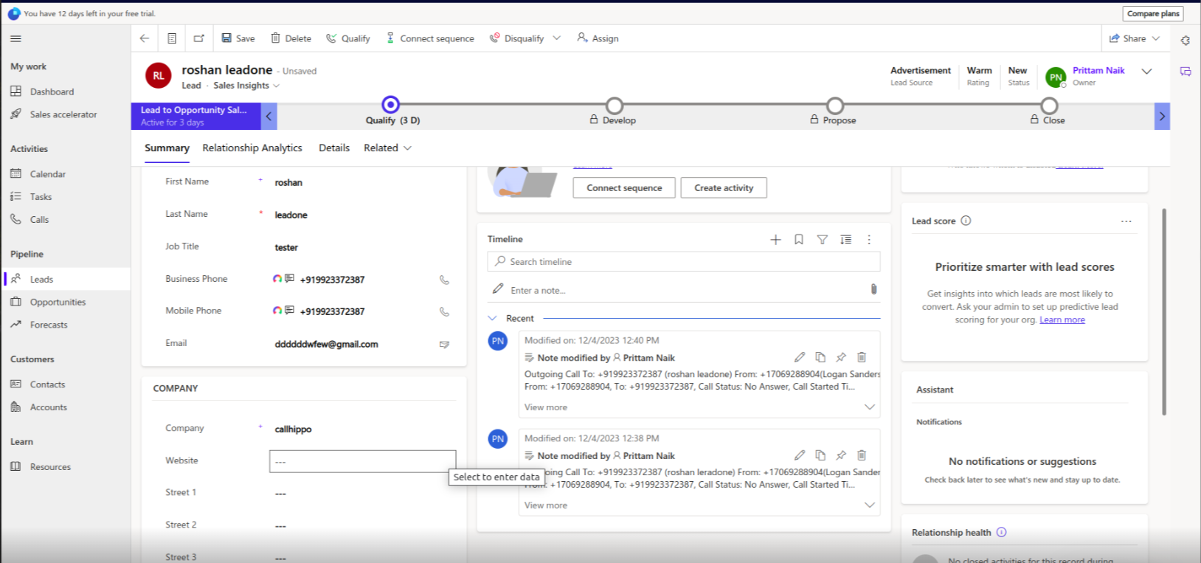The height and width of the screenshot is (563, 1201).
Task: Click the Website input field
Action: [x=362, y=461]
